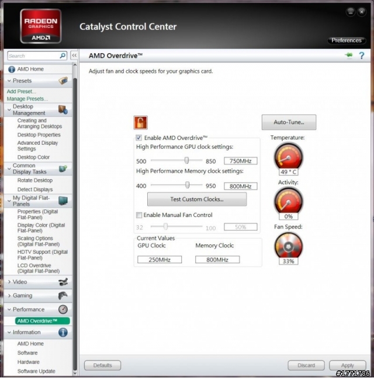Open help with the question mark icon
The height and width of the screenshot is (378, 374).
click(x=362, y=55)
